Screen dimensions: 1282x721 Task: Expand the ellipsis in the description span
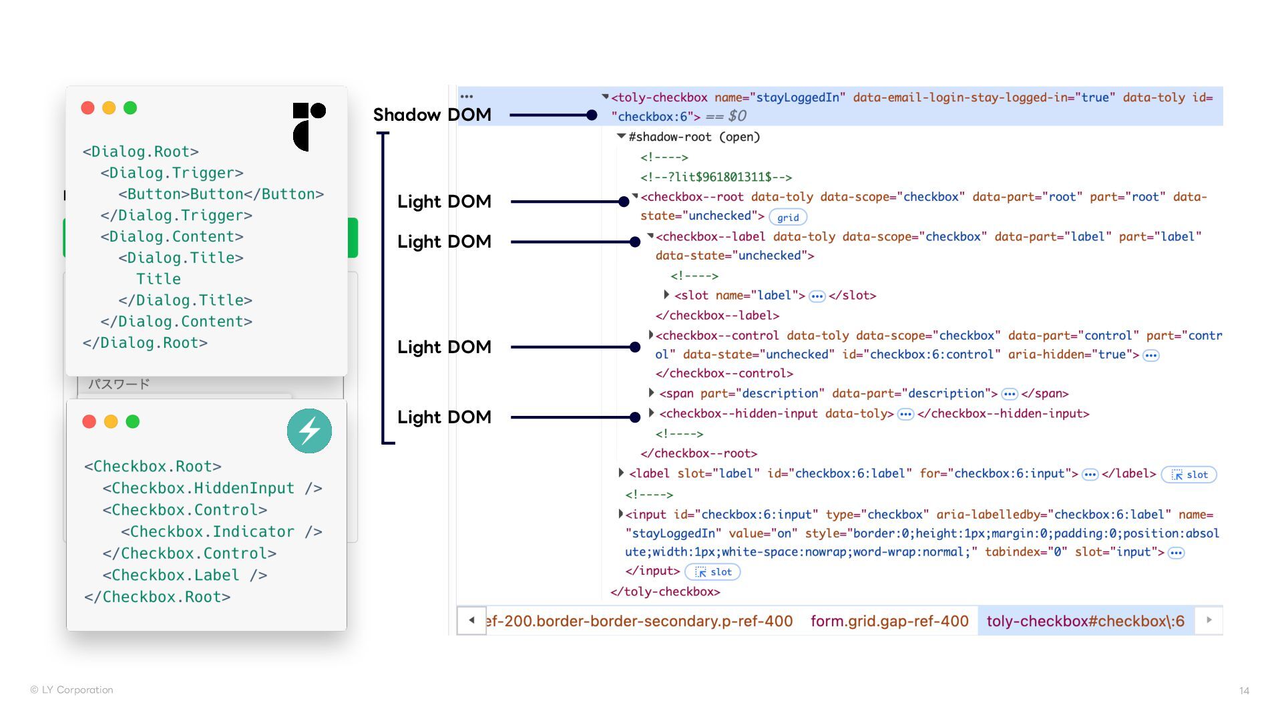tap(1009, 395)
